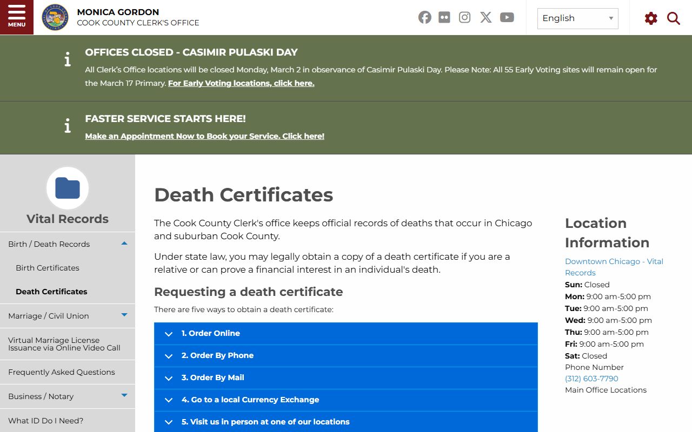Expand 4. Go to a local Currency Exchange
The image size is (692, 432).
click(346, 400)
